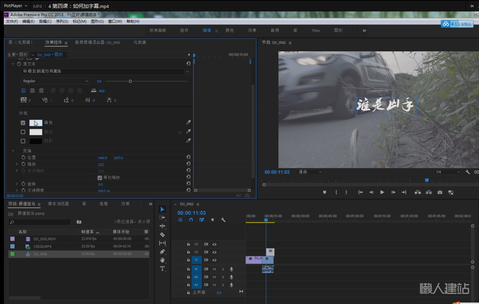
Task: Step back one frame
Action: click(x=371, y=192)
